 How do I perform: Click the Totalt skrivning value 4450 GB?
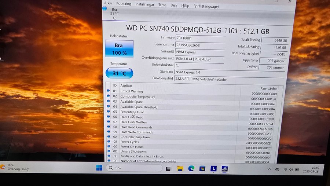pos(274,47)
